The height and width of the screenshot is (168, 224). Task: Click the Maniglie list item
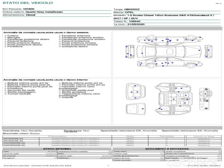pyautogui.click(x=12, y=38)
